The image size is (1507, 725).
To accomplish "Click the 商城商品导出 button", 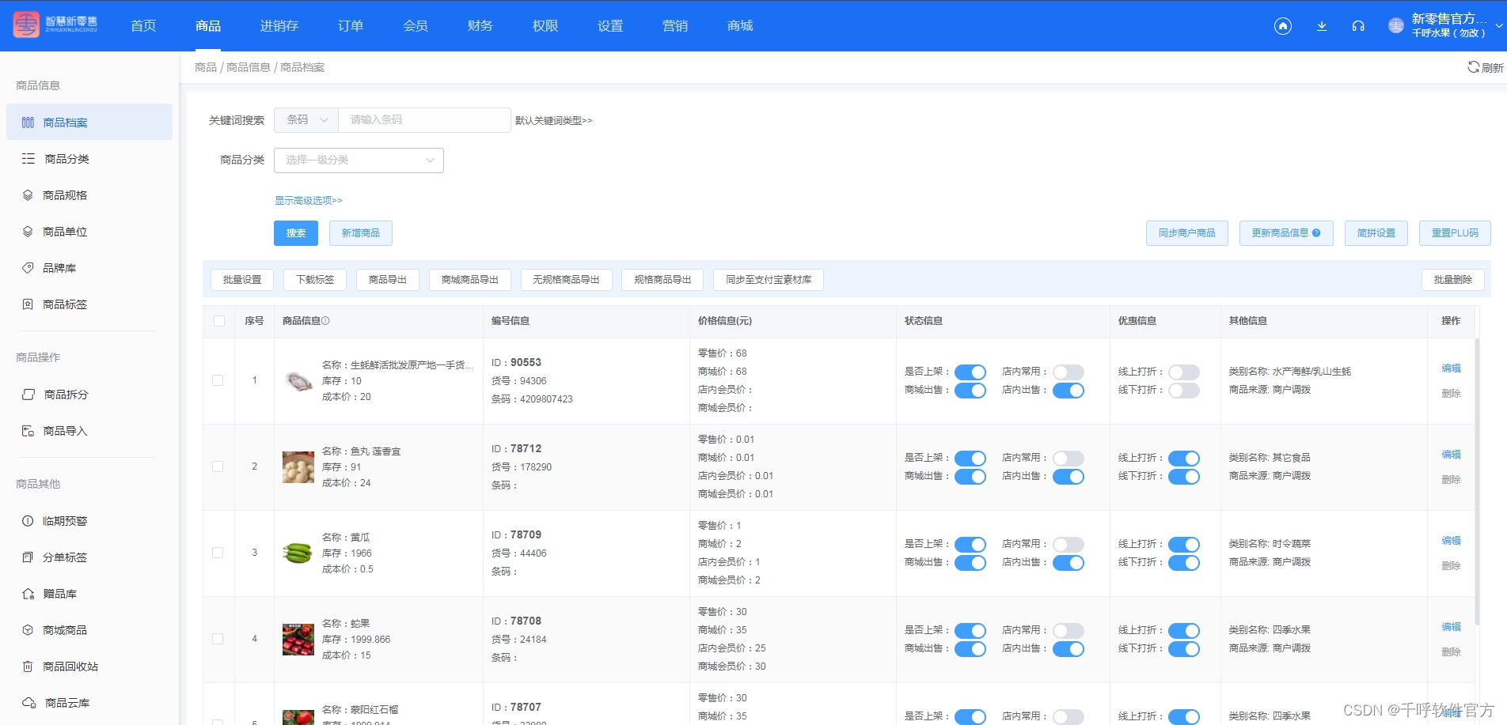I will pos(470,280).
